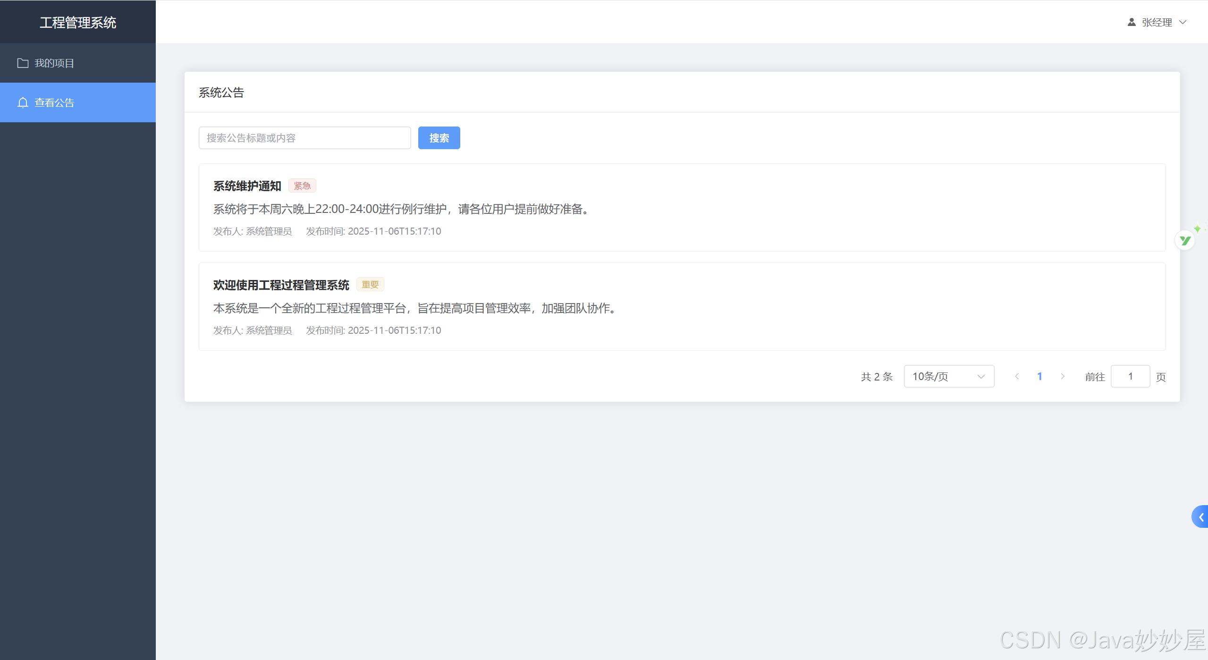Screen dimensions: 1208x660
Task: Expand the 张经理 user dropdown arrow
Action: click(1183, 22)
